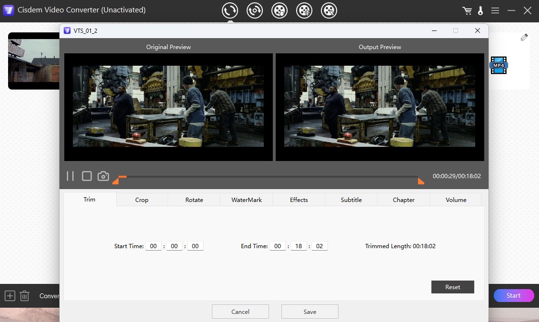Cancel the editing dialog
The width and height of the screenshot is (539, 322).
tap(240, 312)
